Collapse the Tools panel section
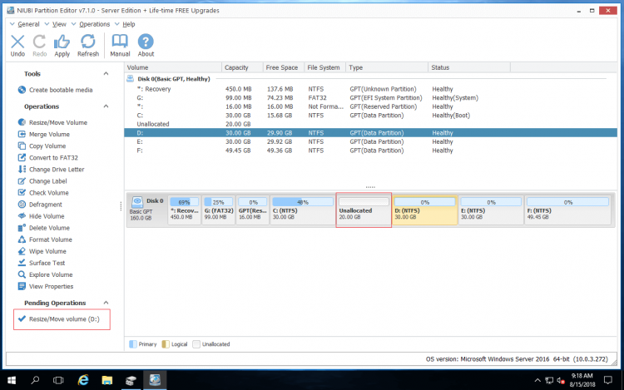 [106, 74]
